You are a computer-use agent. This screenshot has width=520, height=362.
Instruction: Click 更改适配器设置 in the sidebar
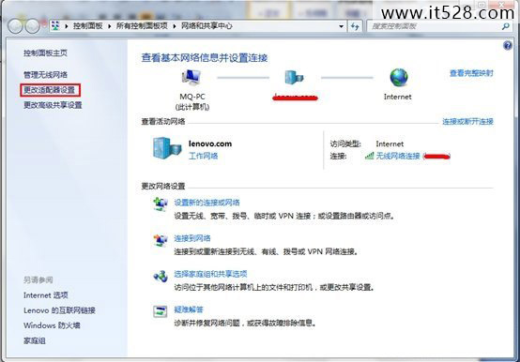pyautogui.click(x=50, y=90)
